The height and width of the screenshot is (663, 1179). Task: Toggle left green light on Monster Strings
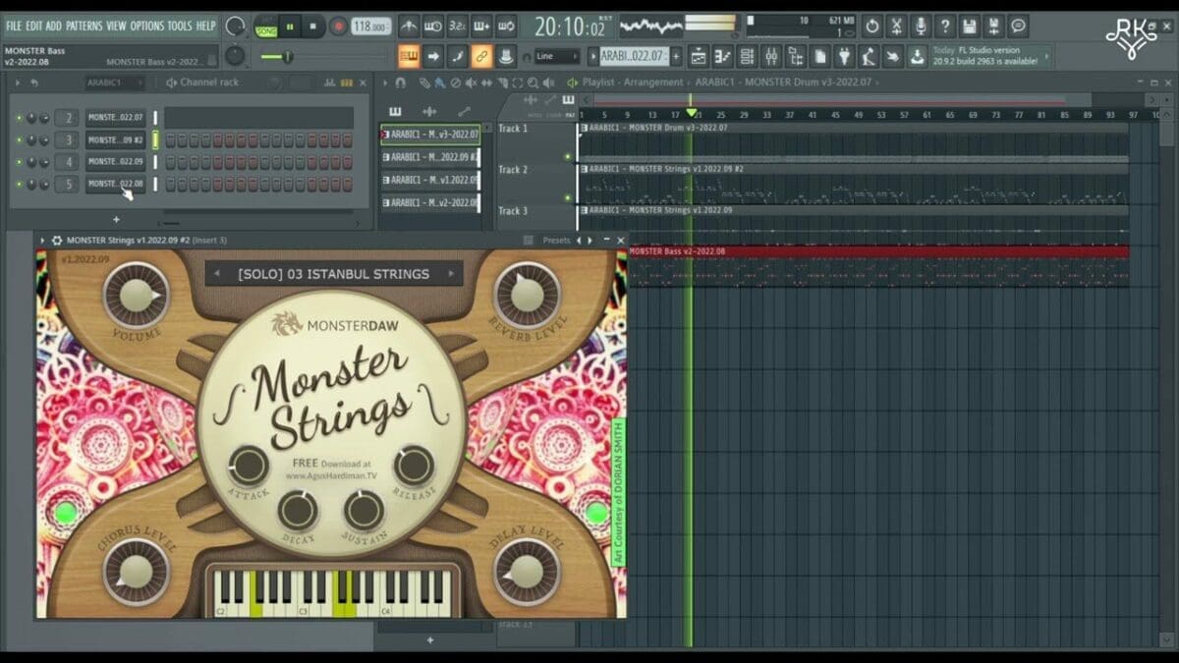point(66,513)
